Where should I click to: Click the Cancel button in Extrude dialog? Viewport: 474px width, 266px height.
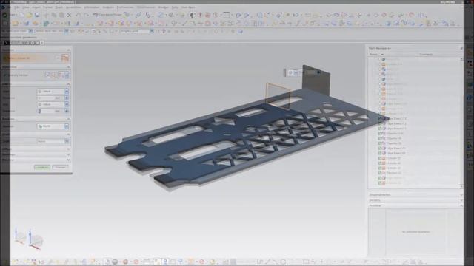pos(60,167)
